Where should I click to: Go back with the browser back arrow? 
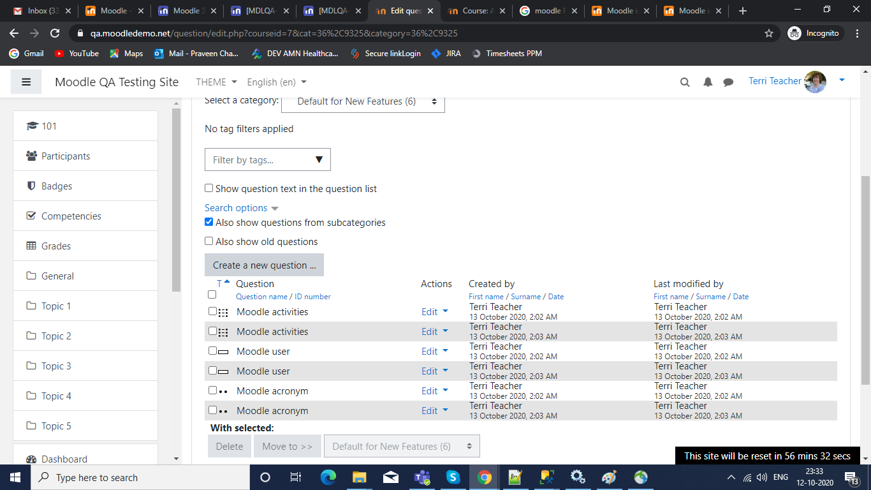point(15,33)
